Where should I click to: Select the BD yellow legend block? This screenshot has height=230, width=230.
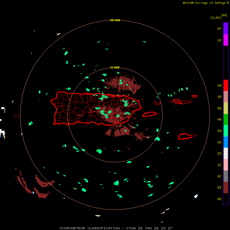[226, 108]
